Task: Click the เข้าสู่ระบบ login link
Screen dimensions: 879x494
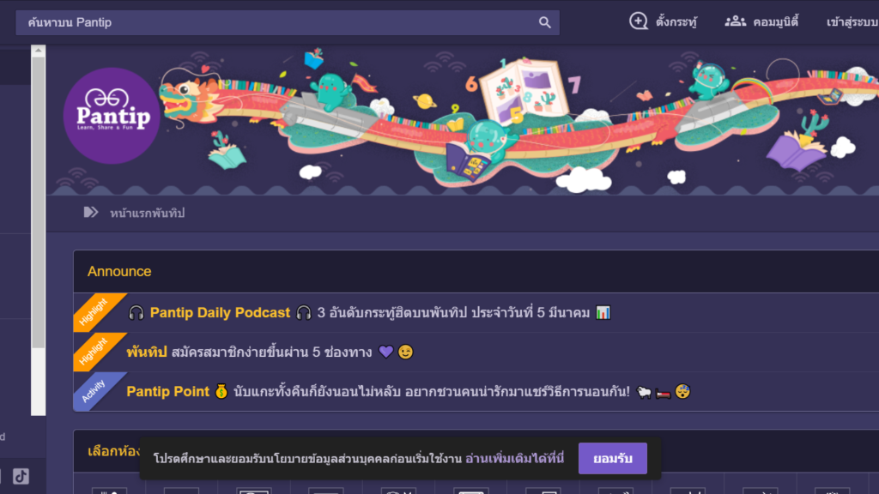Action: 852,21
